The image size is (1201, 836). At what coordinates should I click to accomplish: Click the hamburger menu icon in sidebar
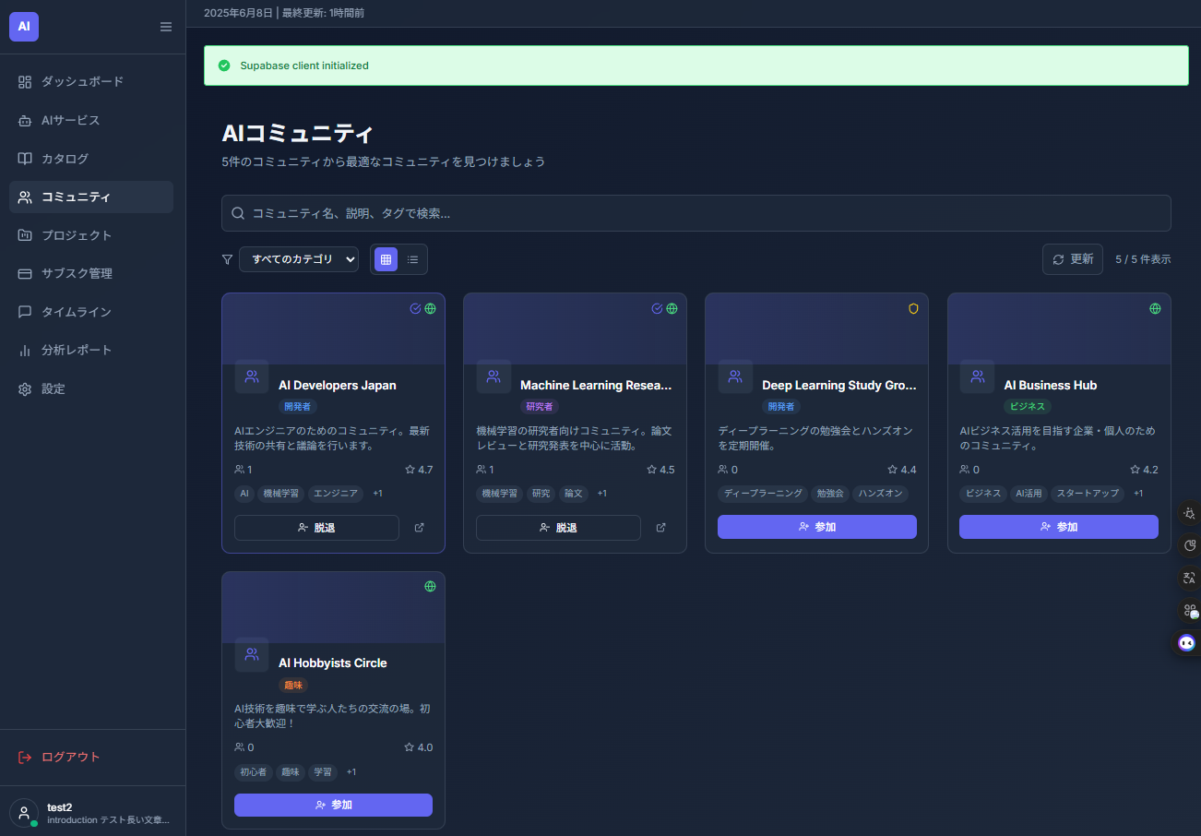166,27
